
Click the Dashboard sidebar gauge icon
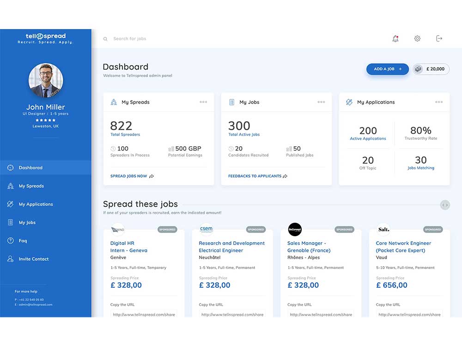click(10, 168)
